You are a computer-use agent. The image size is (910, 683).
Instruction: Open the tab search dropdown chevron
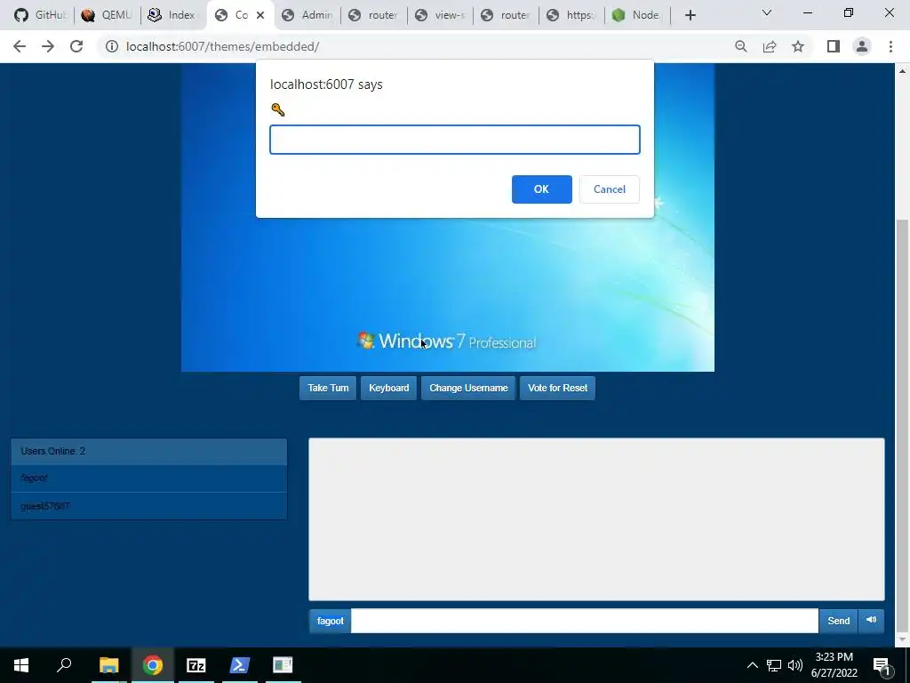click(x=767, y=12)
